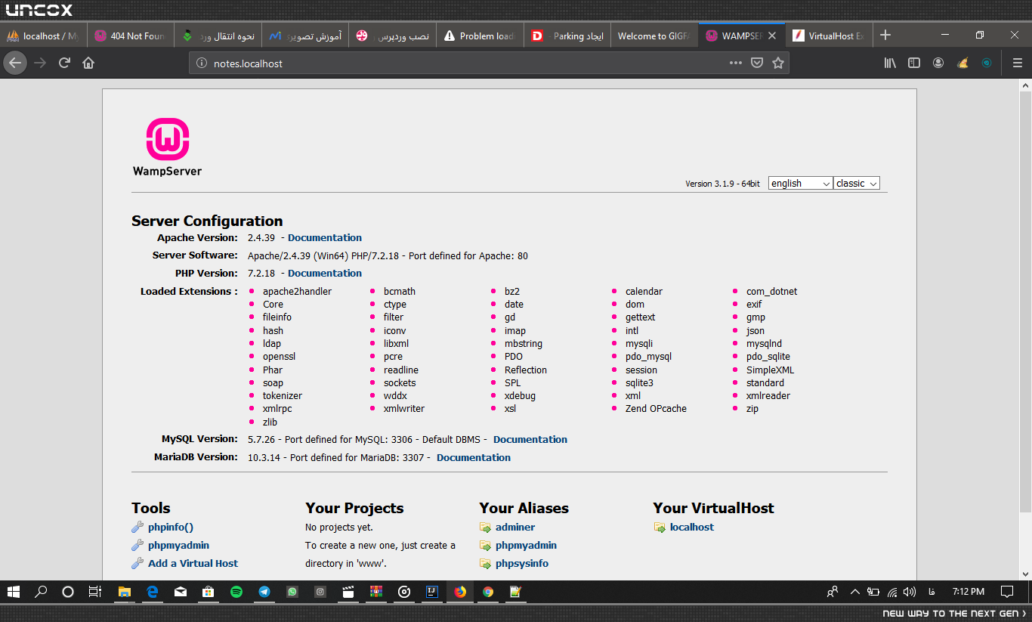
Task: Open the MySQL Documentation link
Action: (x=530, y=439)
